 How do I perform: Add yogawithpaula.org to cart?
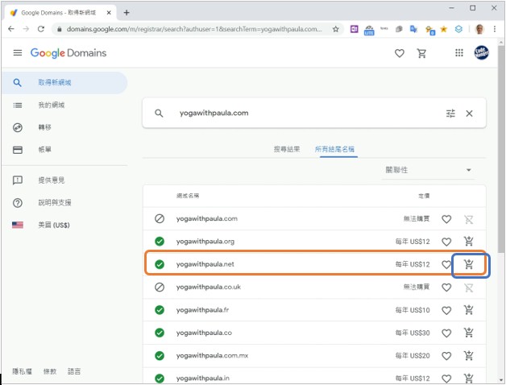click(x=469, y=241)
